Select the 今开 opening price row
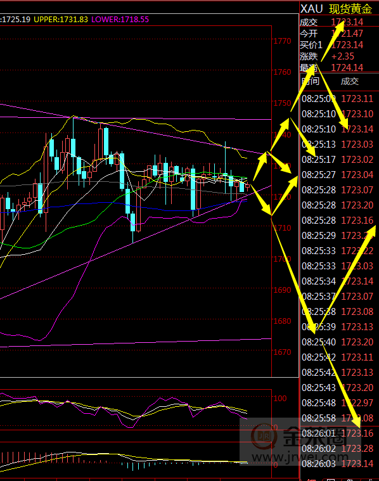This screenshot has width=379, height=481. (x=339, y=34)
